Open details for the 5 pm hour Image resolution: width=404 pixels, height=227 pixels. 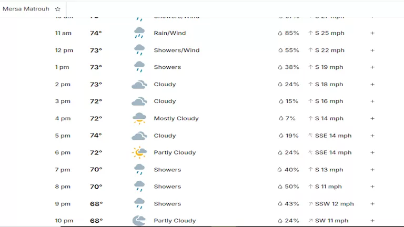(x=372, y=136)
